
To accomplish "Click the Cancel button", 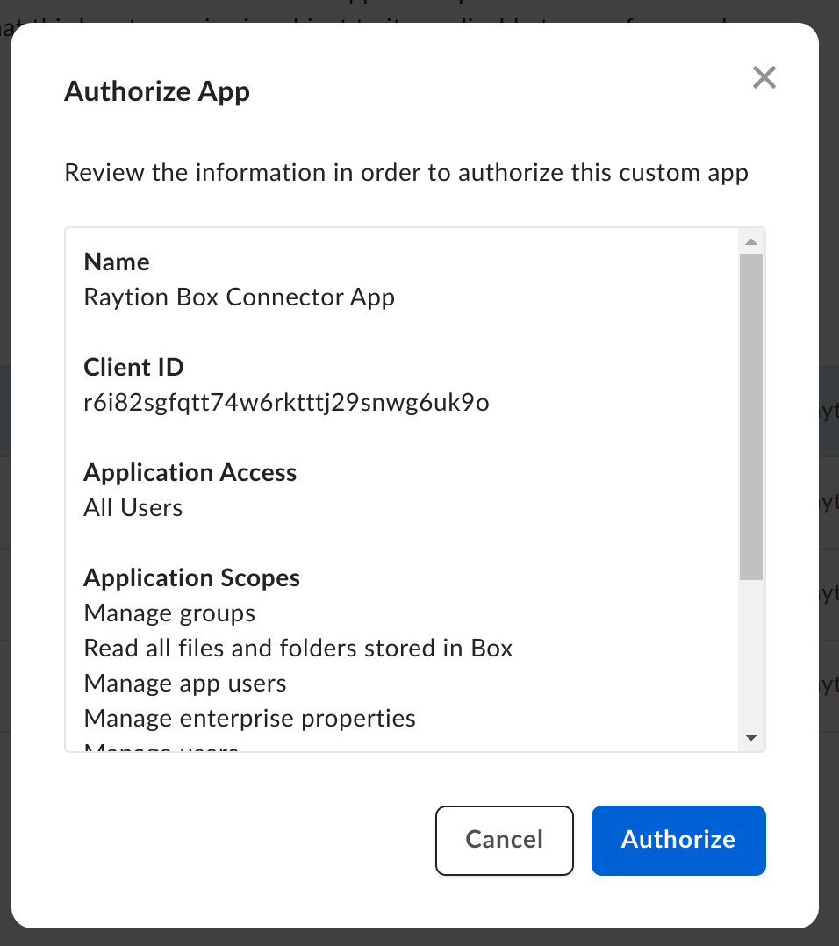I will tap(504, 840).
